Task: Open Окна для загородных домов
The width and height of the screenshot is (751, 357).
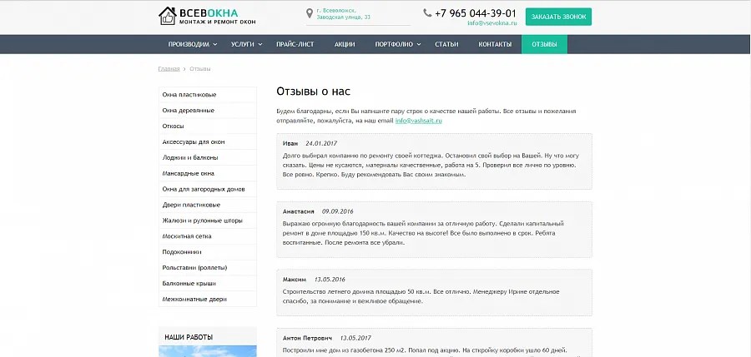Action: coord(208,189)
